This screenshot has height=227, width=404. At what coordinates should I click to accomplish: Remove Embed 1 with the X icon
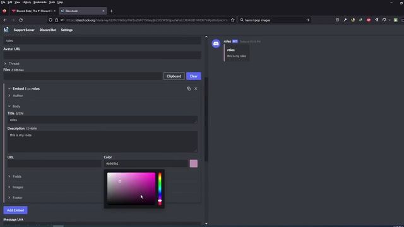tap(196, 88)
